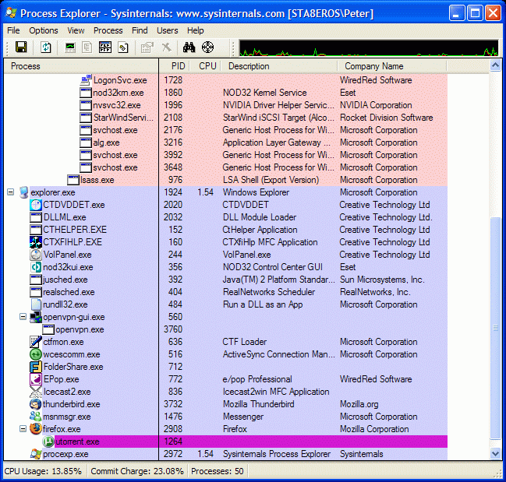Click the DLL/handle view toolbar icon

(x=123, y=47)
